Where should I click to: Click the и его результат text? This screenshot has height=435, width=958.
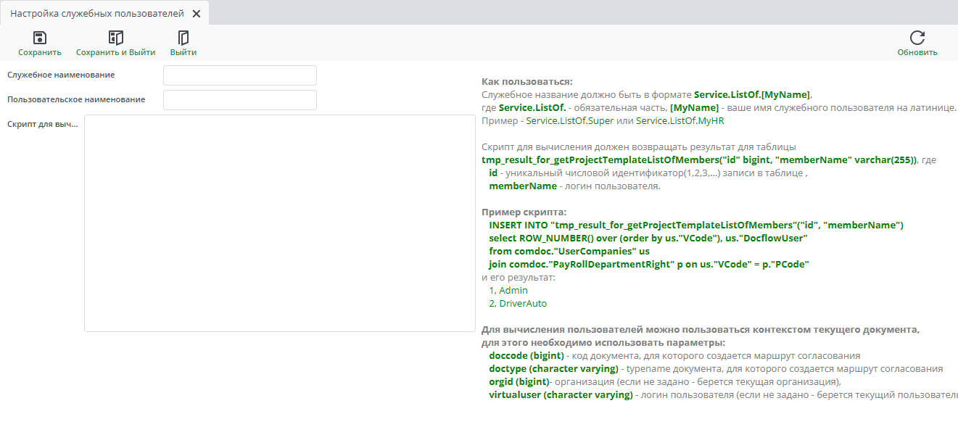519,278
